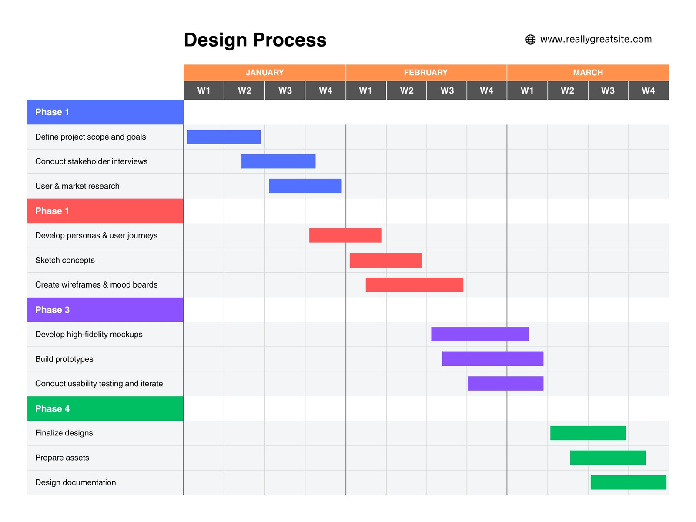Open the www.reallygreatsite.com link
The image size is (696, 522).
pos(596,39)
